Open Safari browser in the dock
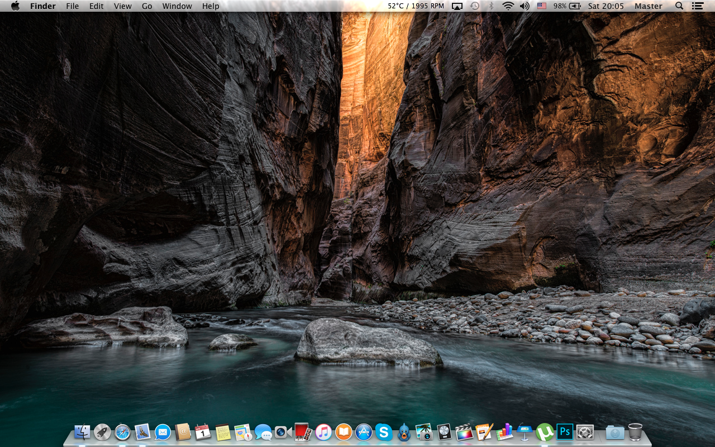 click(122, 432)
